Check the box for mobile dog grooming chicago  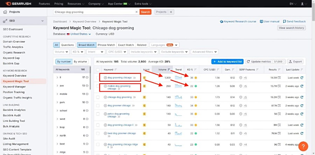(x=98, y=86)
